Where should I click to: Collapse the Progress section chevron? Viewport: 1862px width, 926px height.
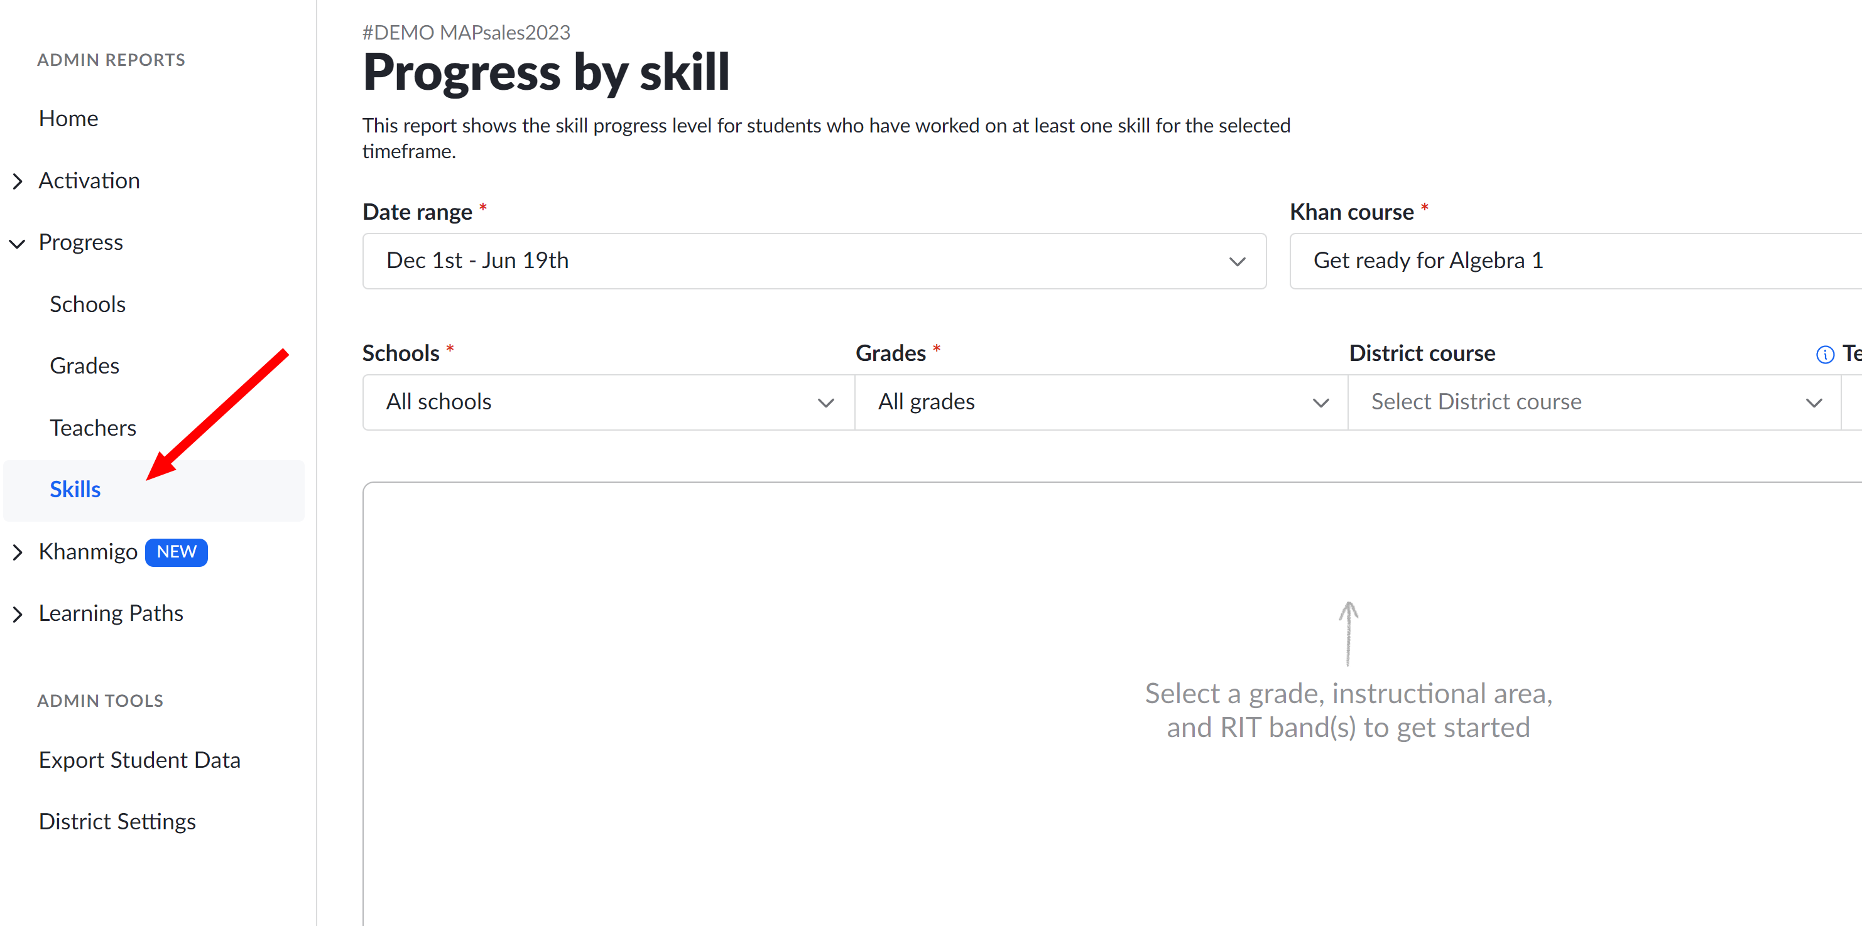tap(18, 244)
